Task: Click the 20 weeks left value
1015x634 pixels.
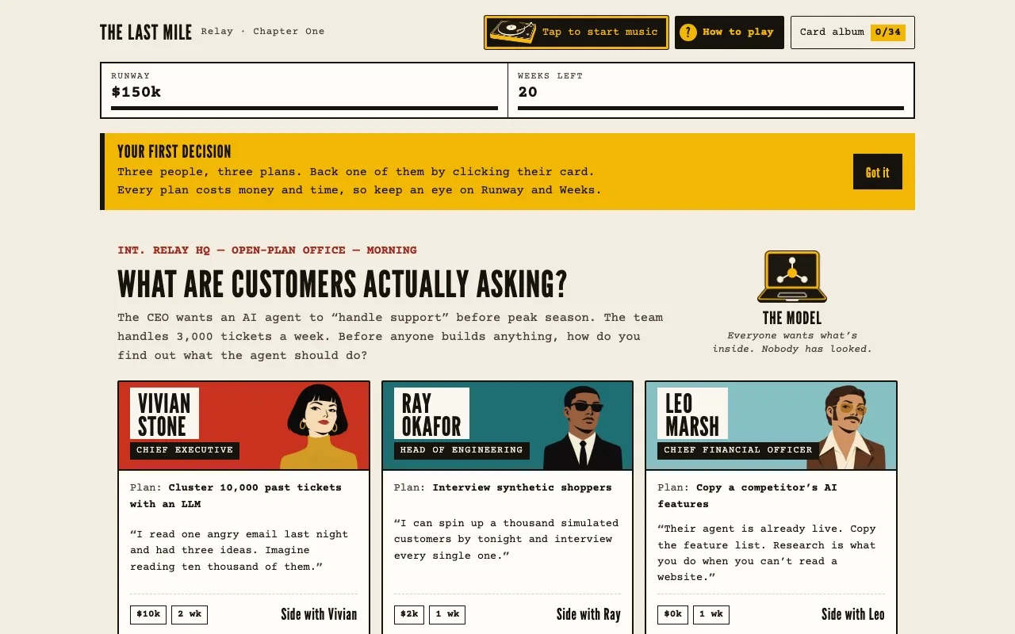Action: 527,92
